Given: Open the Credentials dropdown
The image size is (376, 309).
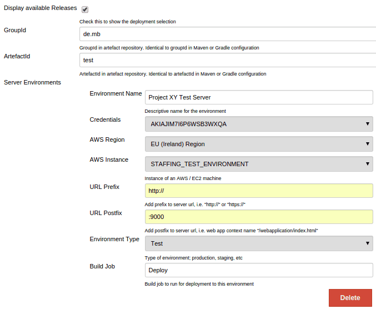Looking at the screenshot, I should pos(258,124).
